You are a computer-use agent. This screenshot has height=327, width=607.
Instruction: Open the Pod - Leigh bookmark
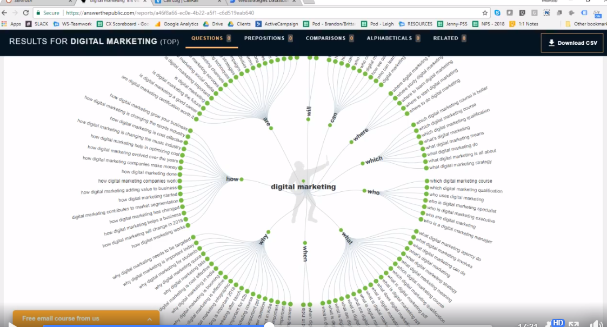coord(377,24)
